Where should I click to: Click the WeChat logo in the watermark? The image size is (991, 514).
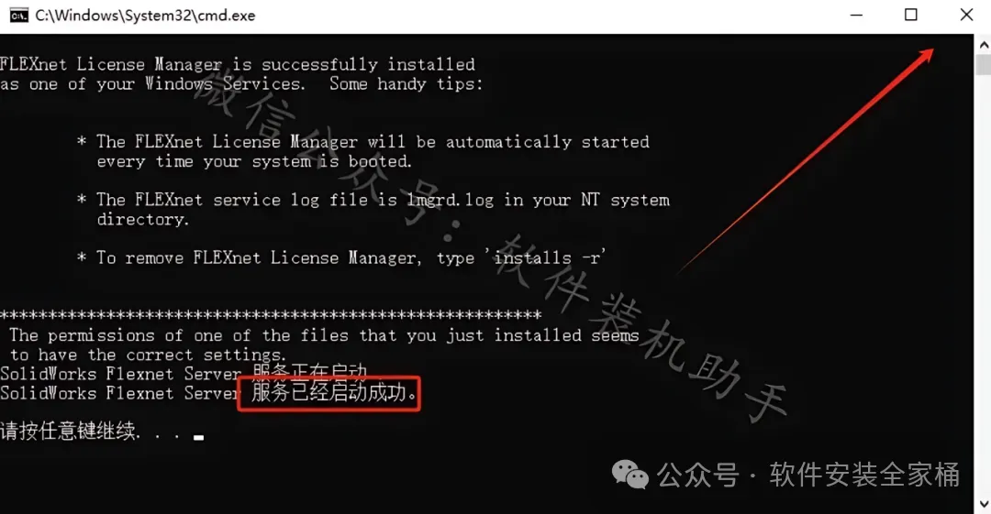[629, 475]
